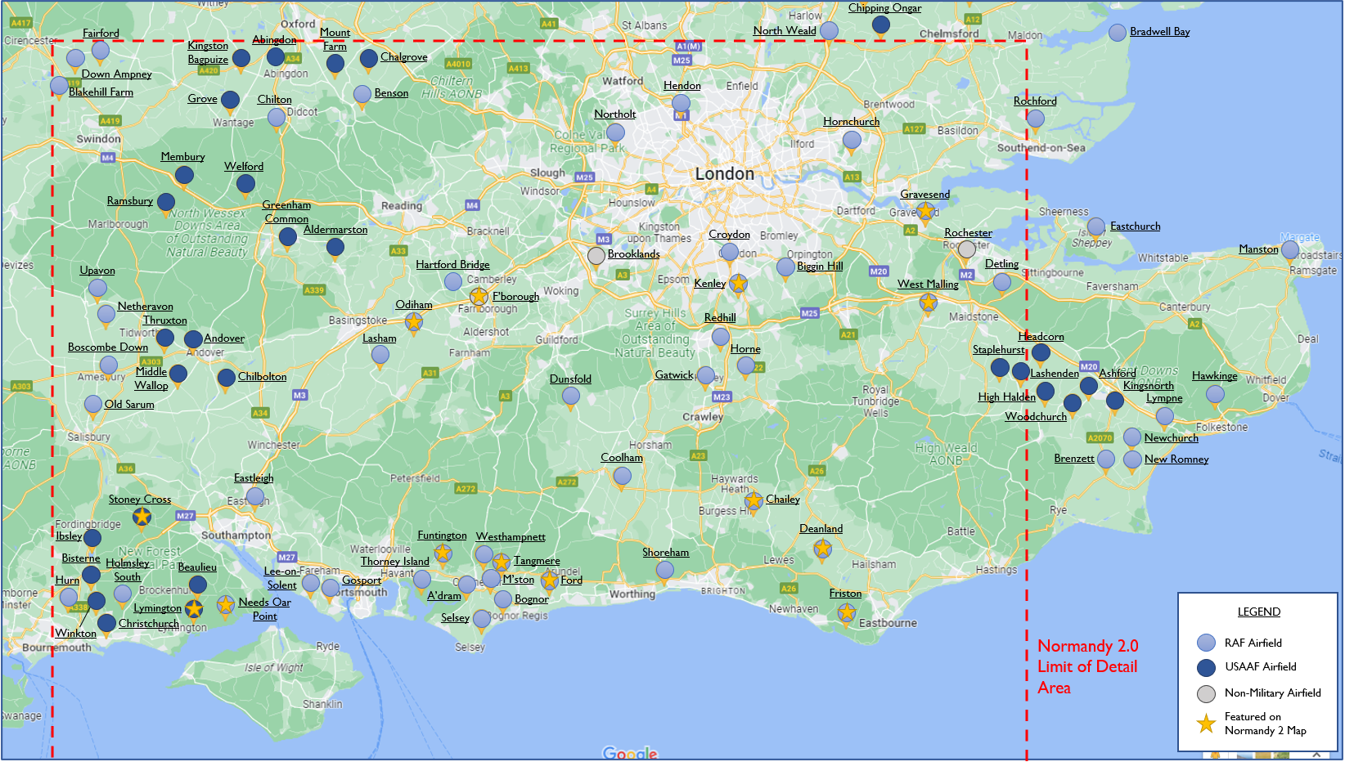Click the Shoreham airfield pin
The image size is (1345, 762).
click(x=665, y=570)
